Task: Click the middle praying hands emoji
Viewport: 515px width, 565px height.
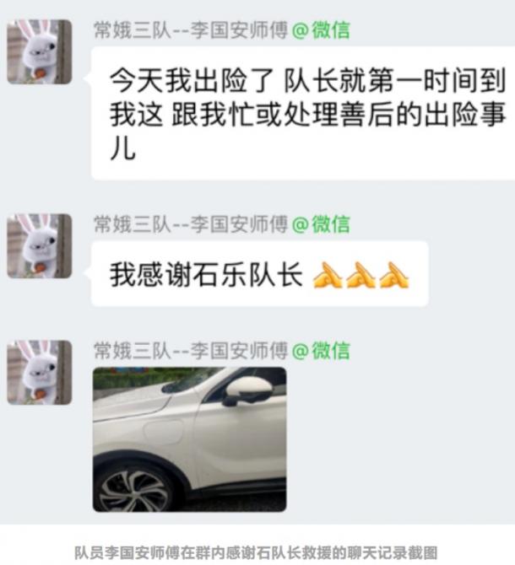Action: click(x=360, y=275)
